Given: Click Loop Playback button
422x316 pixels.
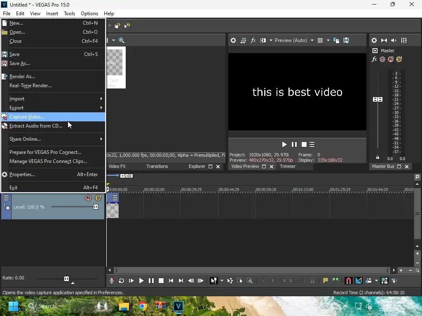Looking at the screenshot, I should [122, 281].
